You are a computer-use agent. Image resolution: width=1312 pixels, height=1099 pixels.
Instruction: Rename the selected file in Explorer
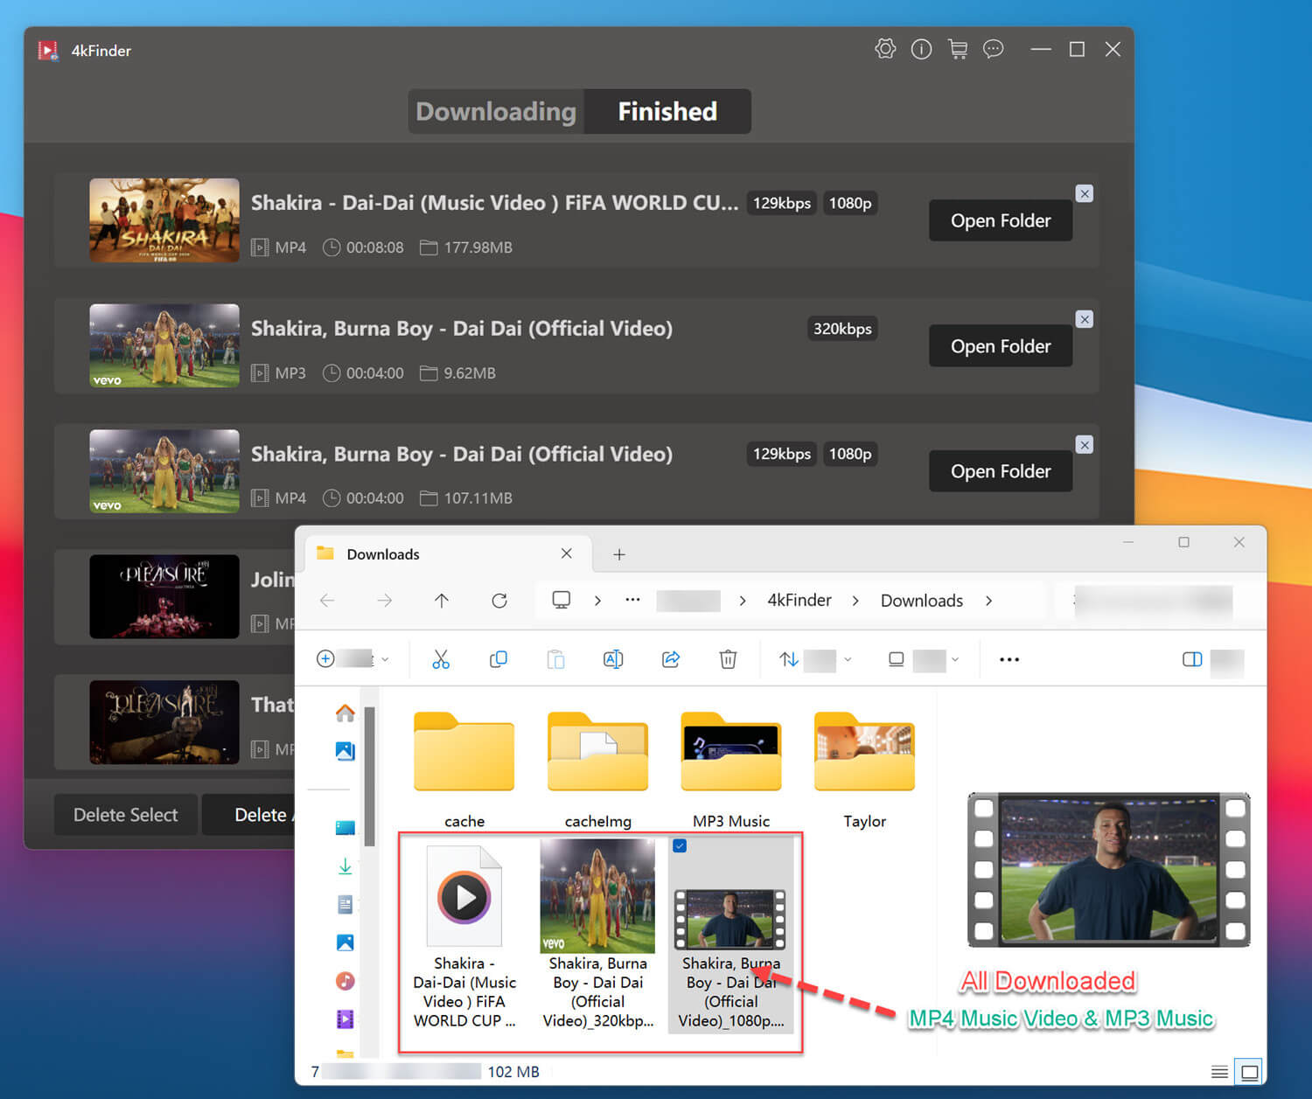[x=613, y=659]
